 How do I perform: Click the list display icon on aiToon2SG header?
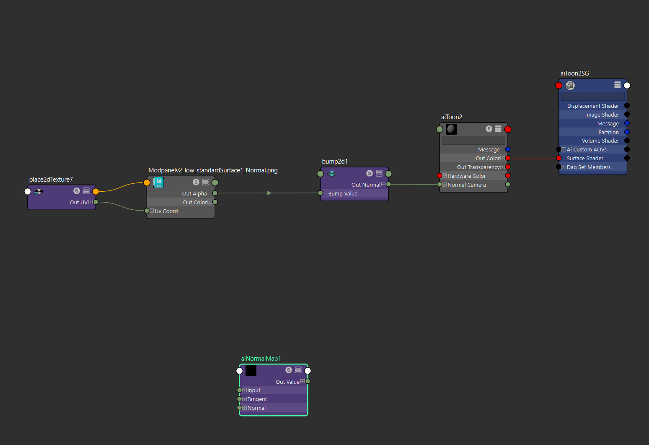point(617,85)
